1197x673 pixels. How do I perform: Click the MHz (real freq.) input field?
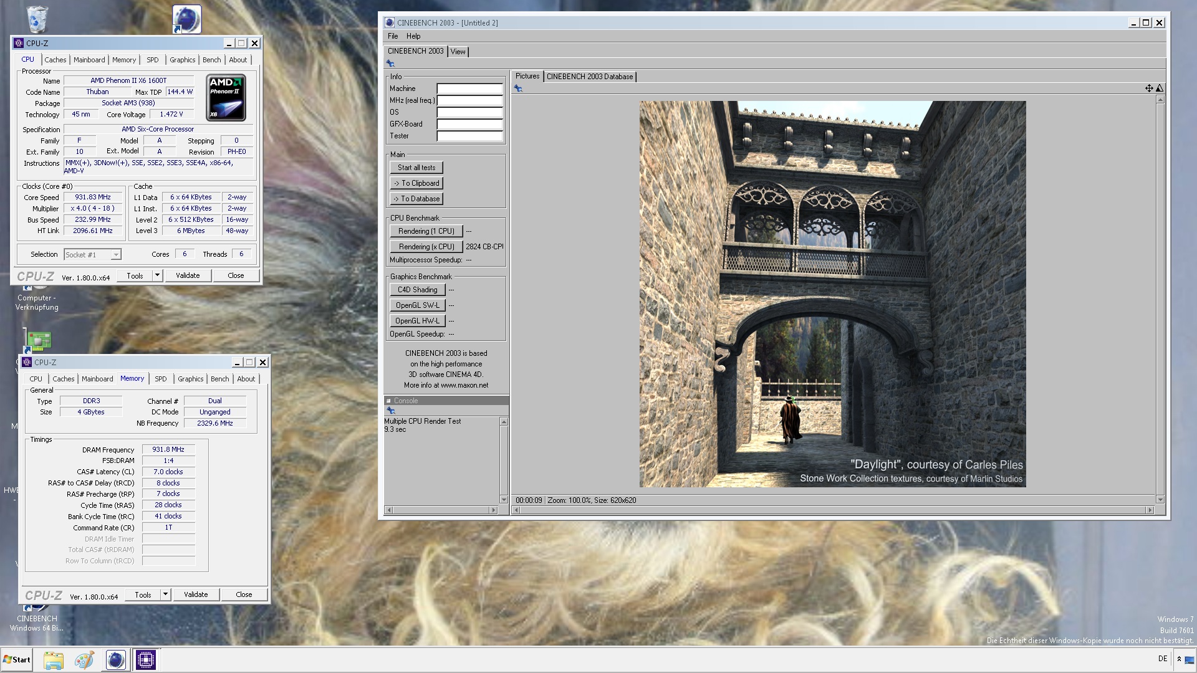(x=469, y=100)
